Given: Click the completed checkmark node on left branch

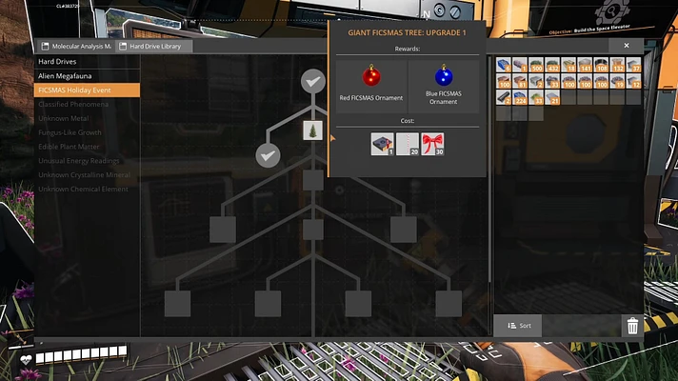Looking at the screenshot, I should [x=268, y=154].
